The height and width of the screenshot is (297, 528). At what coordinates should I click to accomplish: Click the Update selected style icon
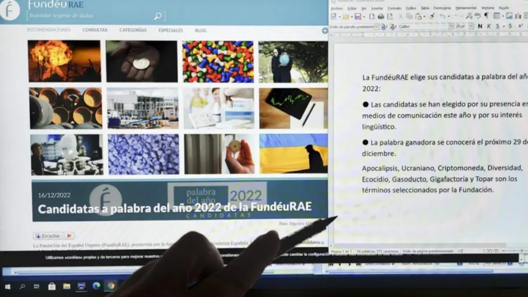tap(384, 27)
